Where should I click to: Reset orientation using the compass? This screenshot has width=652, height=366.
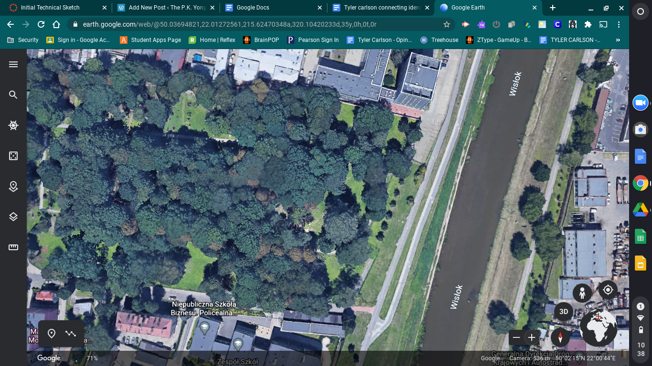point(560,337)
